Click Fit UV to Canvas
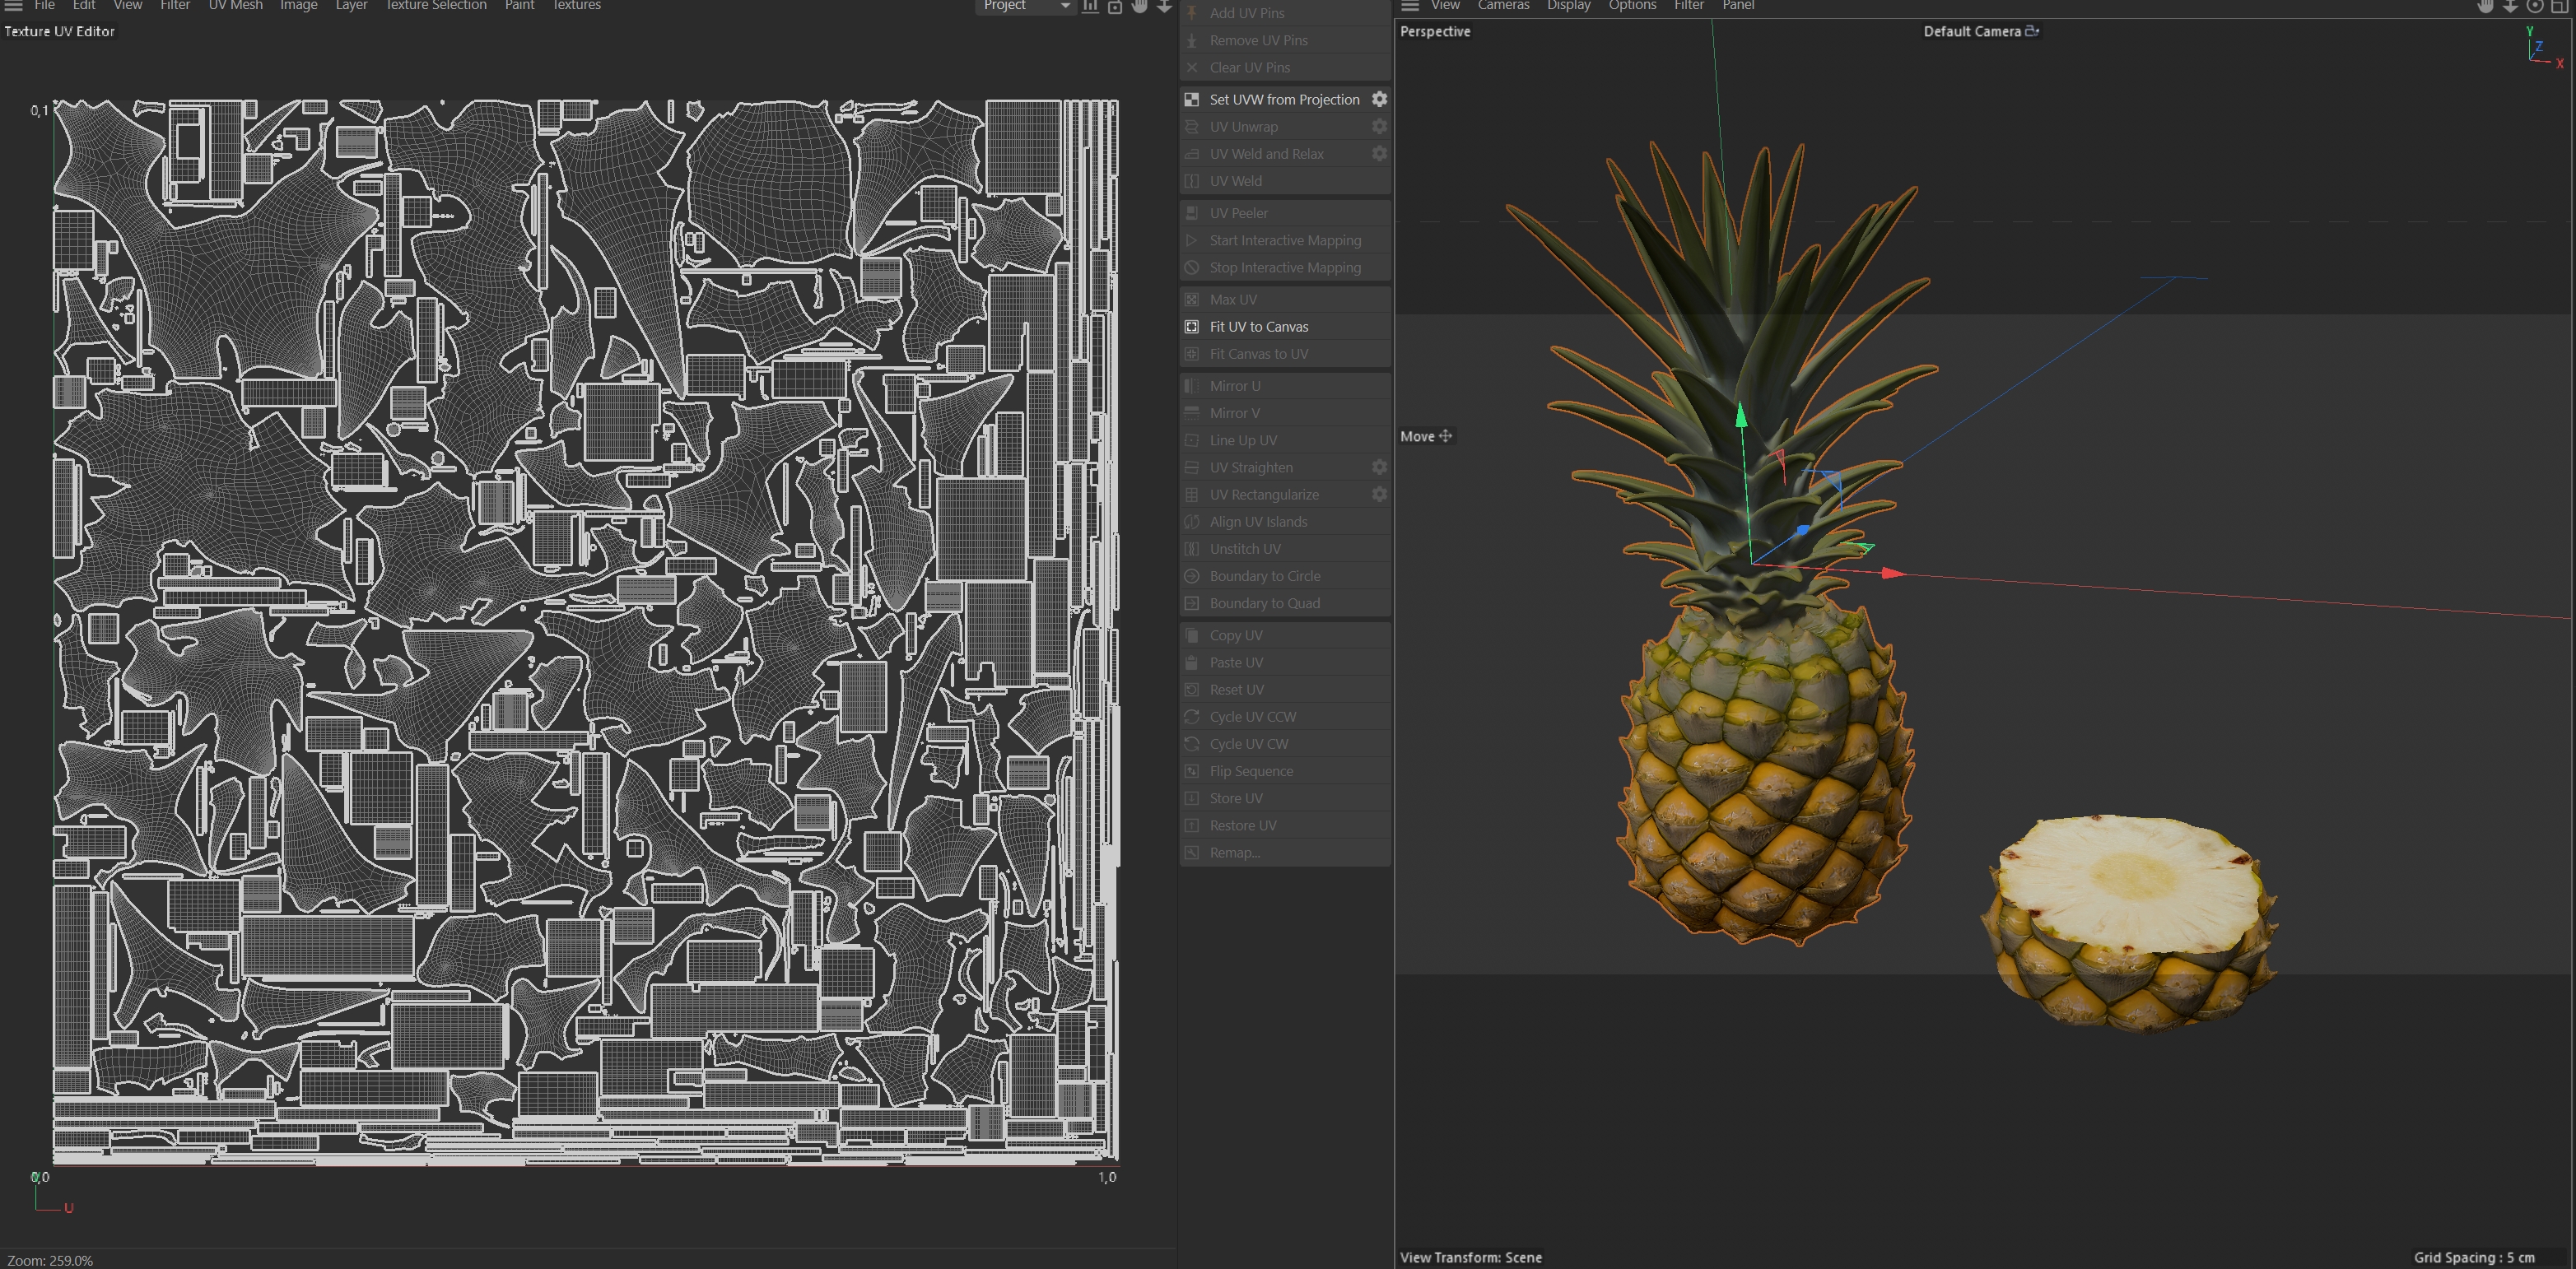Image resolution: width=2576 pixels, height=1269 pixels. (x=1258, y=326)
